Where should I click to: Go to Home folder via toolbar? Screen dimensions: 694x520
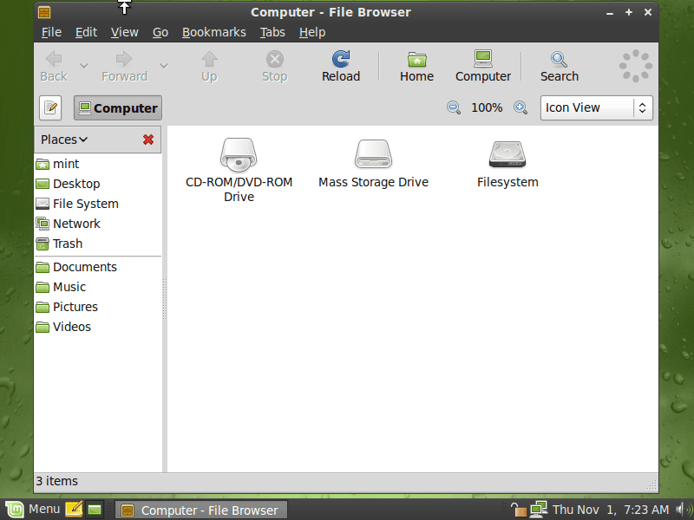pyautogui.click(x=416, y=67)
